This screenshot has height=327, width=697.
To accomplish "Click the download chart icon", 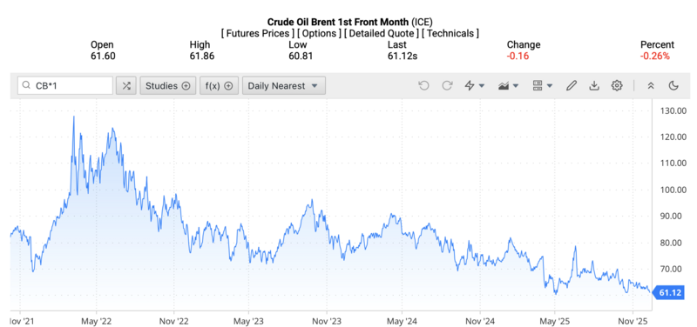I will tap(594, 85).
